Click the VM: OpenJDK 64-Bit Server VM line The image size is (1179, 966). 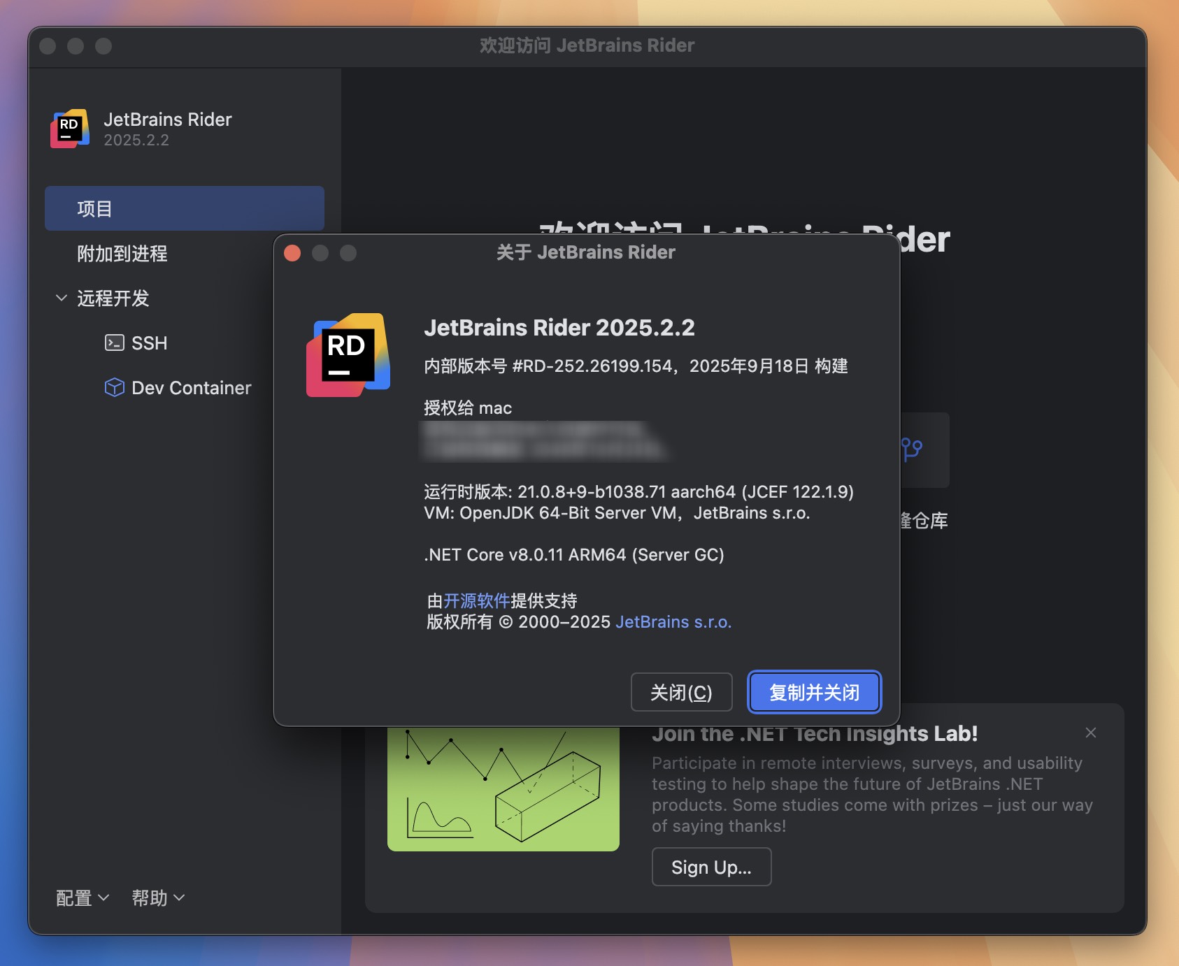point(617,512)
